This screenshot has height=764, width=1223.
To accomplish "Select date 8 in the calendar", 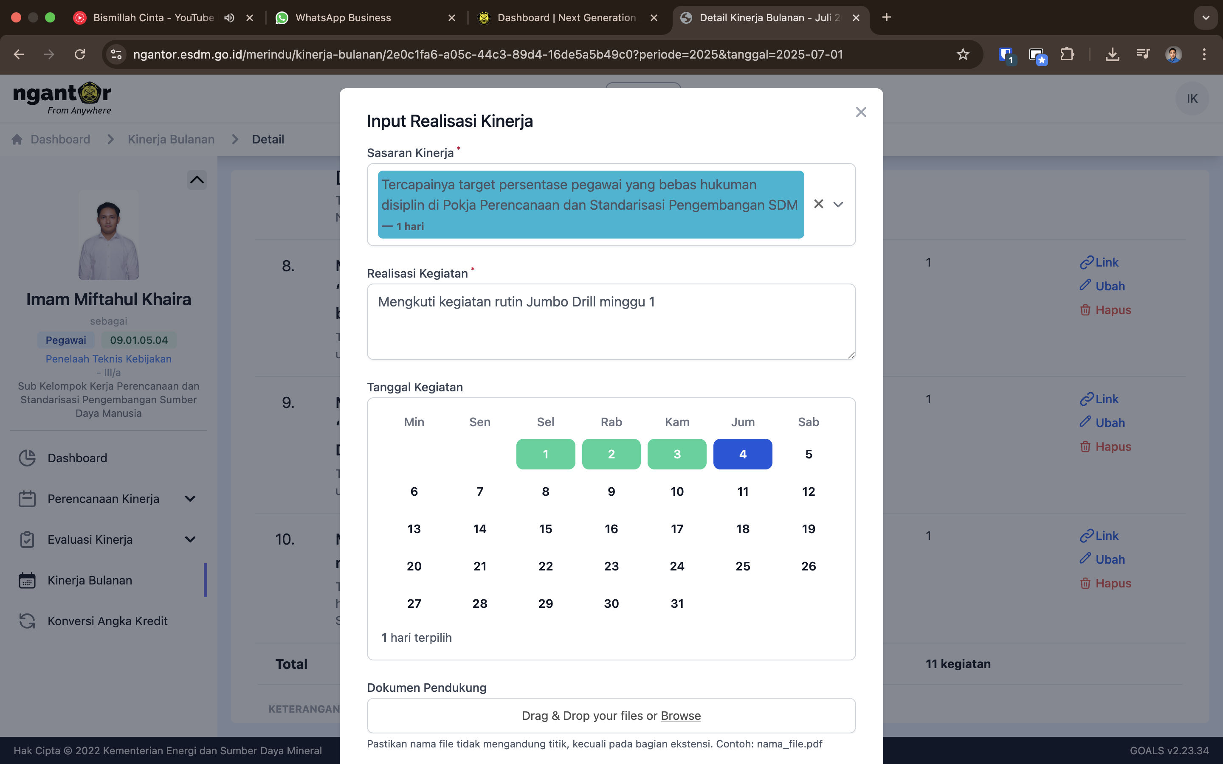I will click(x=545, y=491).
